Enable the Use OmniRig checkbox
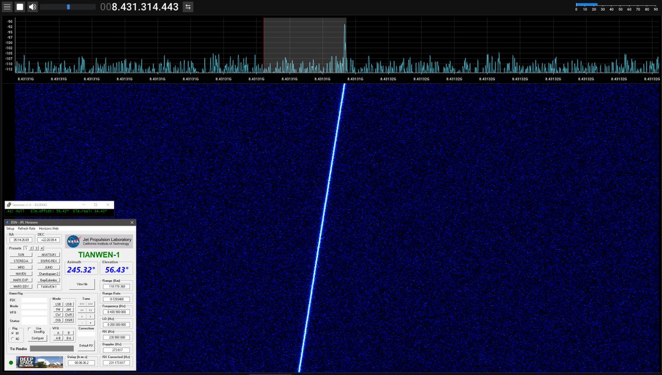Viewport: 662px width, 375px height. pyautogui.click(x=30, y=329)
